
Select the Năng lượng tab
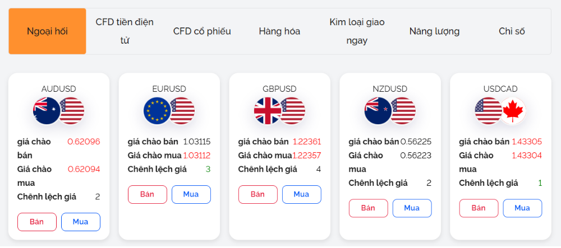434,31
